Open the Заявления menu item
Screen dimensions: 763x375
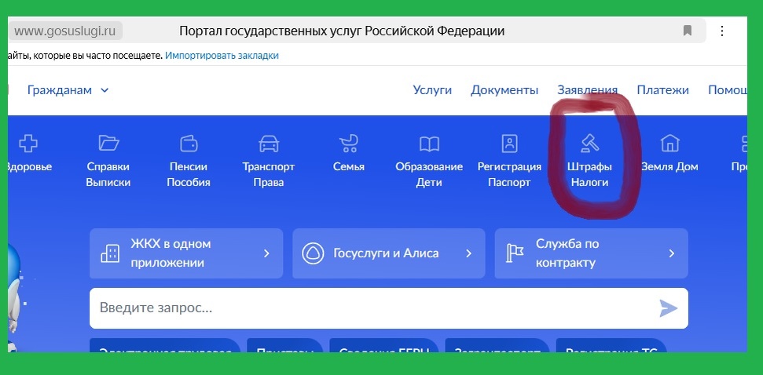coord(587,90)
